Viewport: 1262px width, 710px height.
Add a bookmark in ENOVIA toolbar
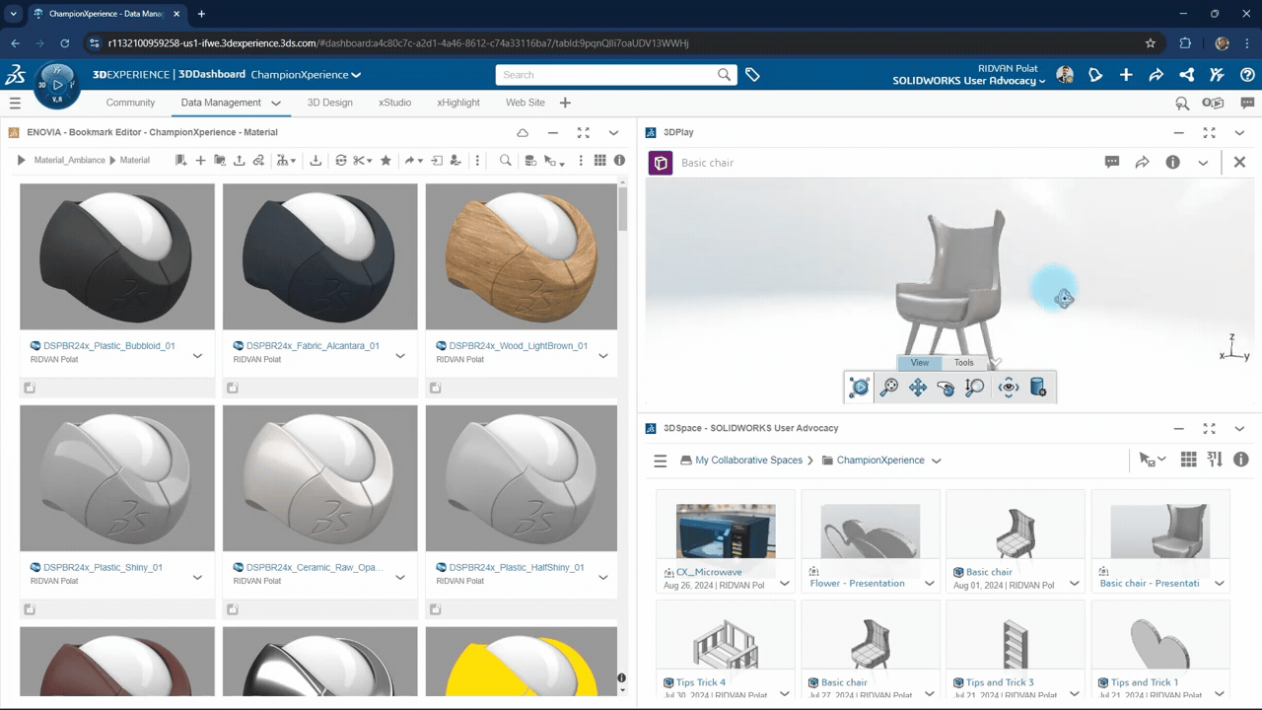(181, 160)
